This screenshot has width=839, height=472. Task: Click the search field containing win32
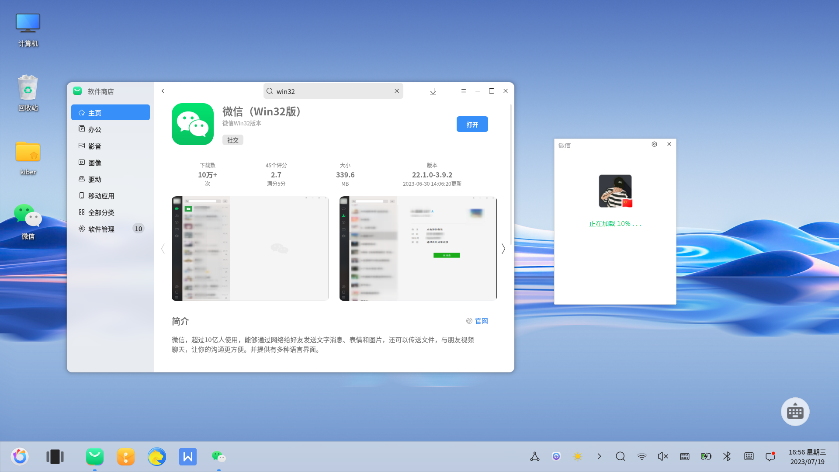coord(333,91)
